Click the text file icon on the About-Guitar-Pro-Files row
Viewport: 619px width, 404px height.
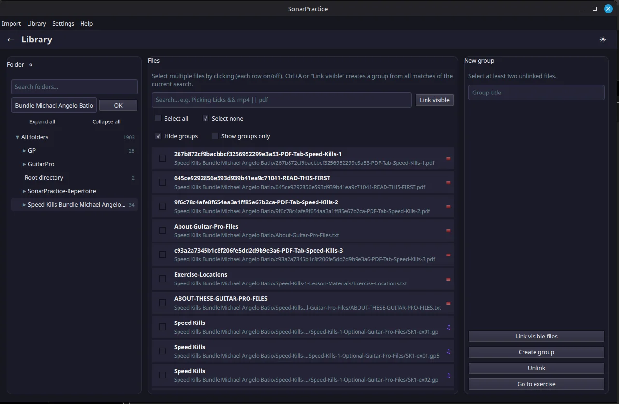click(x=448, y=231)
